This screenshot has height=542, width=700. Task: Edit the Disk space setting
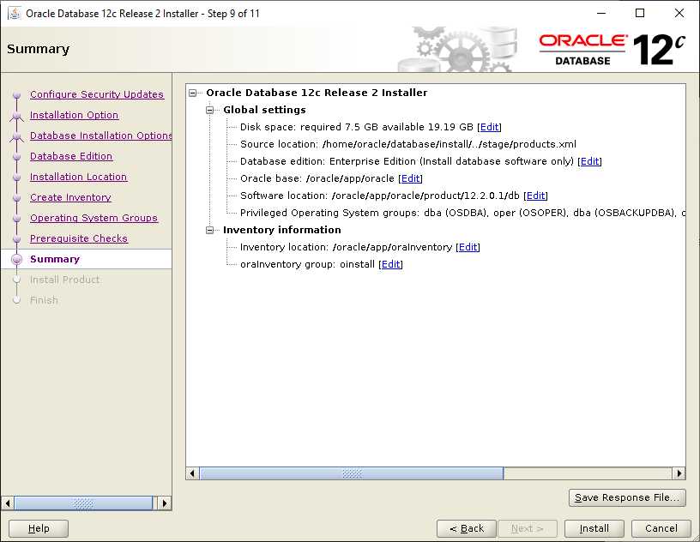(489, 127)
